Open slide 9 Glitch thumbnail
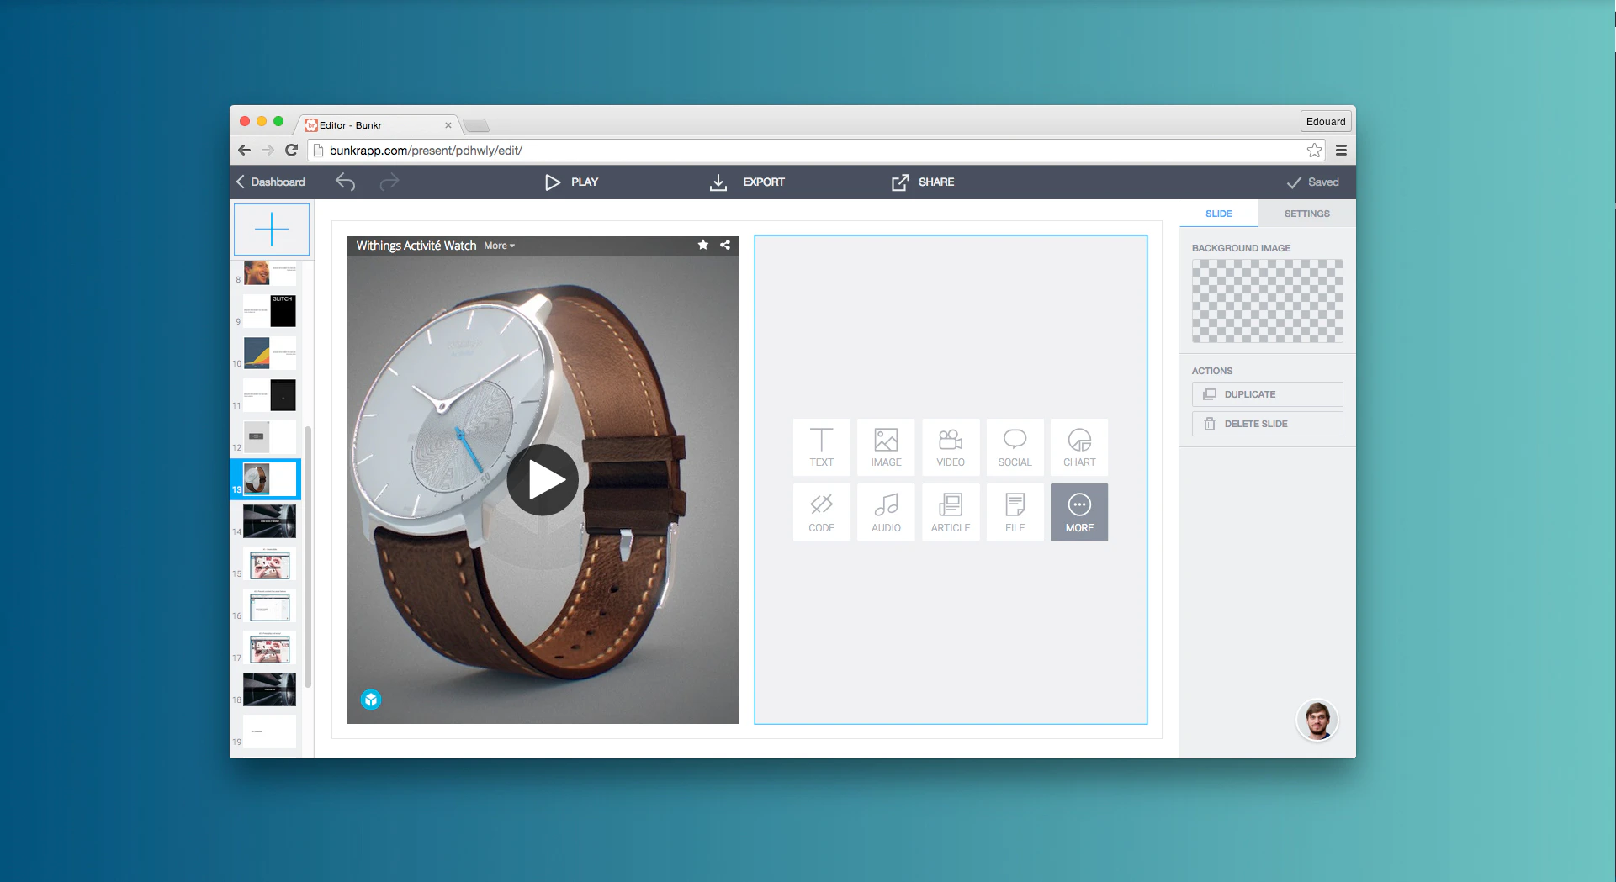Viewport: 1616px width, 882px height. (269, 310)
